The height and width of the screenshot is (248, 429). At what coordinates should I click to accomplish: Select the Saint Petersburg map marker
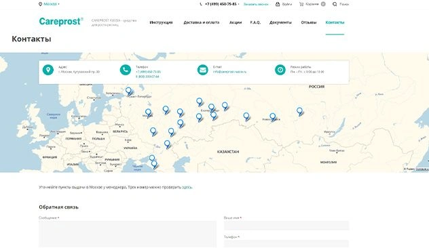click(128, 91)
